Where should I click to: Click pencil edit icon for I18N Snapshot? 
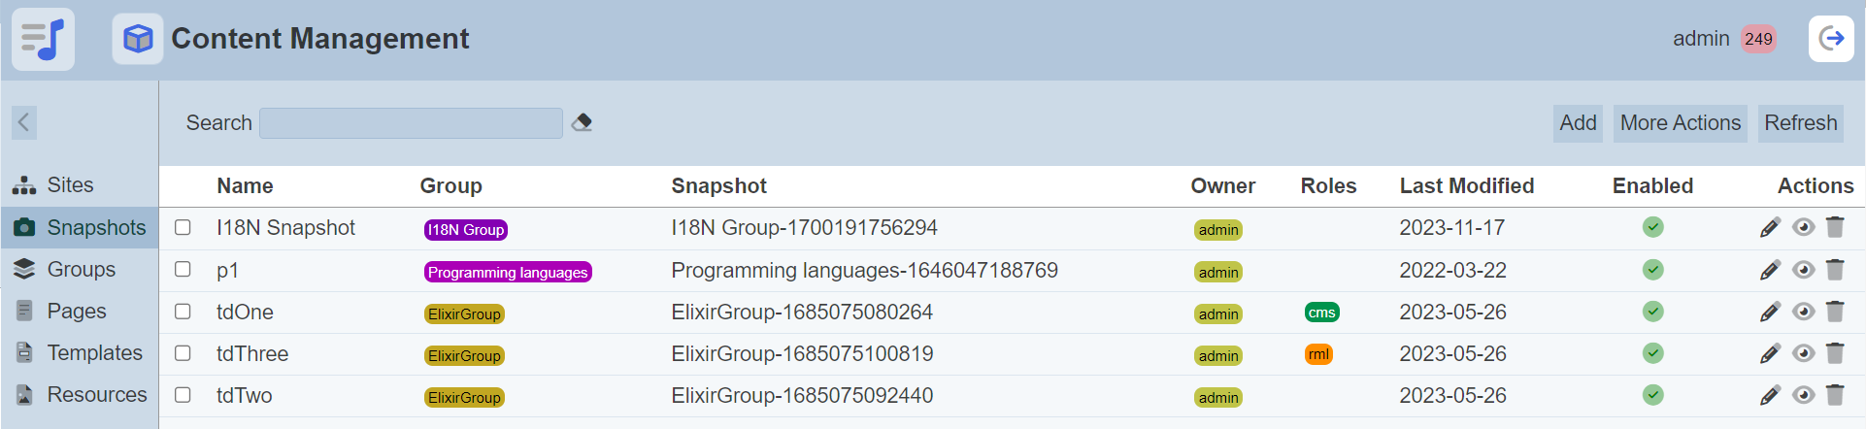point(1769,228)
